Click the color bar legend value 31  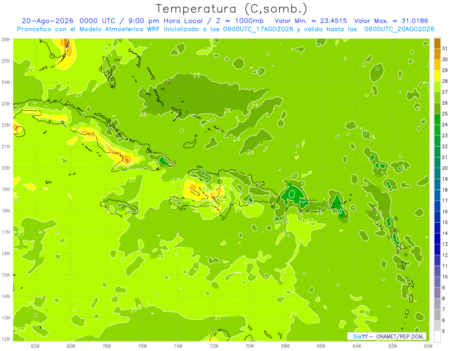(x=445, y=48)
